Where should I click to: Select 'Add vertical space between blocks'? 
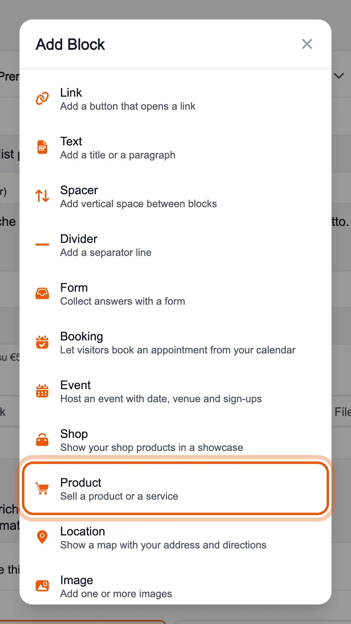pos(139,204)
